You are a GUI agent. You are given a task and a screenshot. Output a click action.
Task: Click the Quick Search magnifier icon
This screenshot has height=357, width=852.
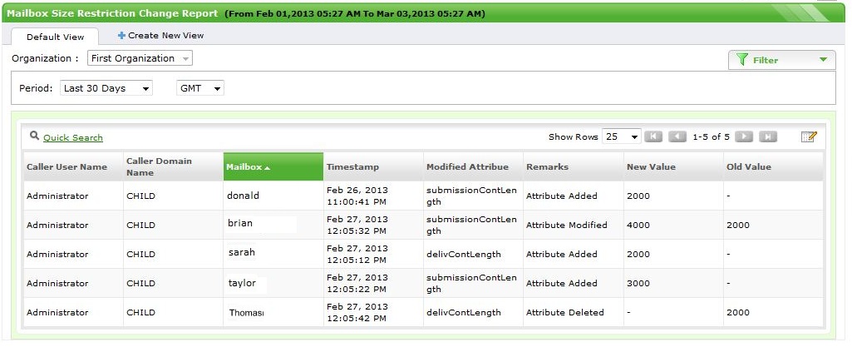[34, 136]
